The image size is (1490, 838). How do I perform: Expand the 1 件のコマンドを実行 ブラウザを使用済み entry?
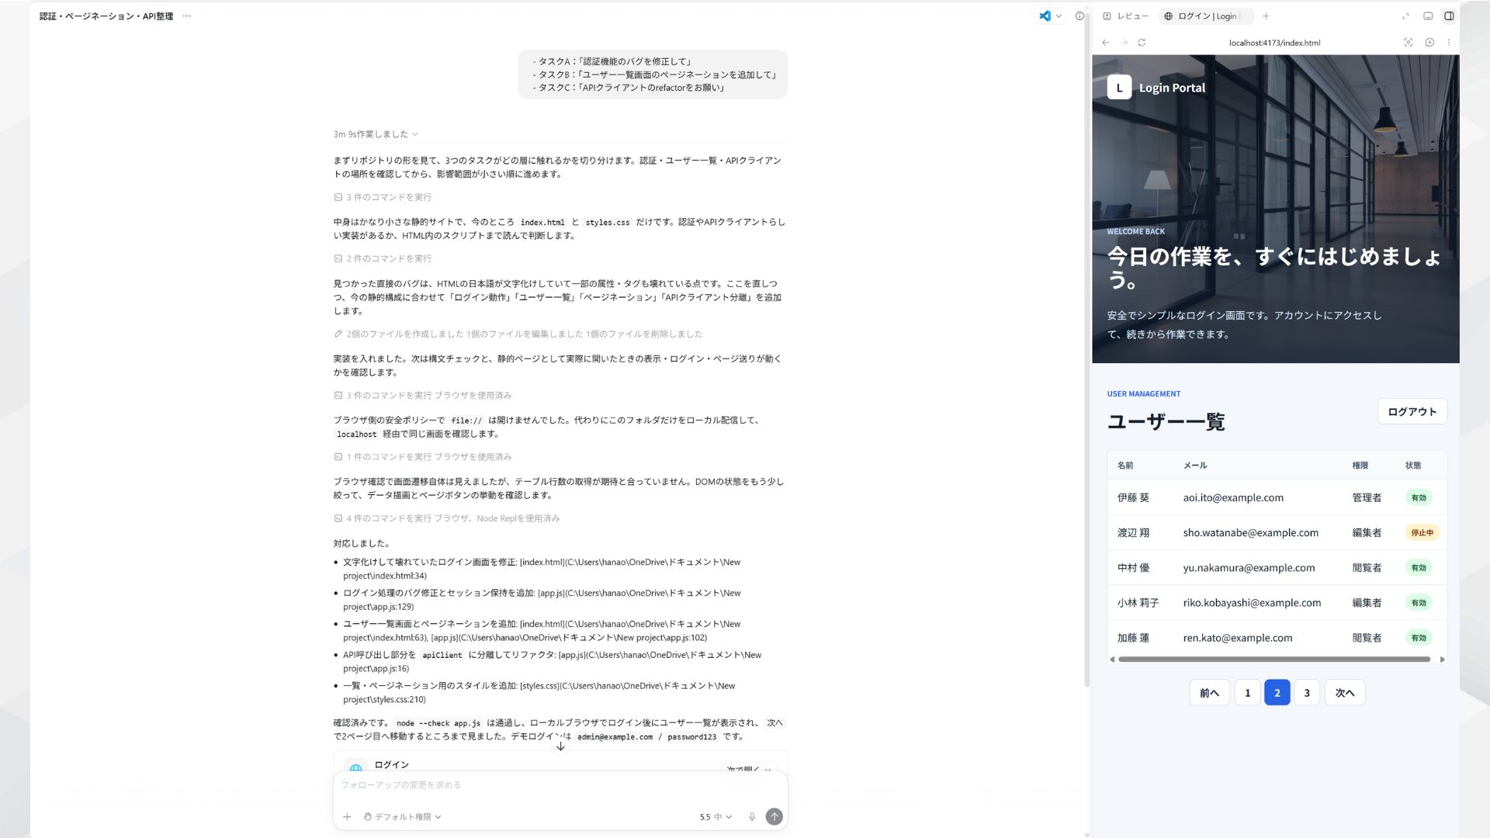(x=423, y=457)
